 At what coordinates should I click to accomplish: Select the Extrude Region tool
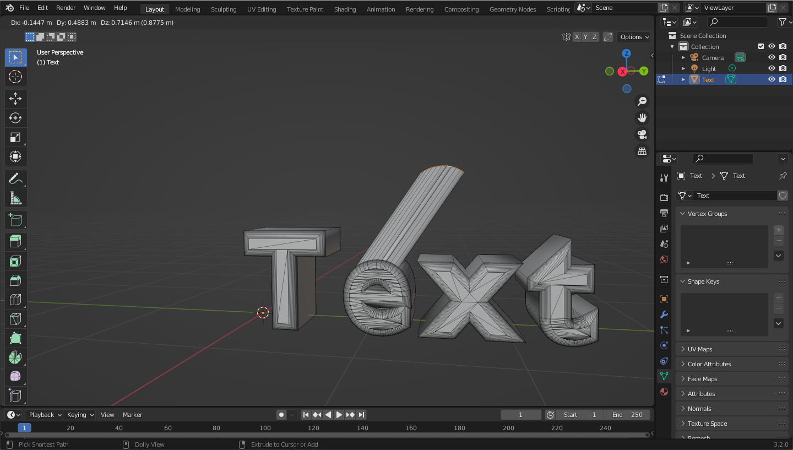coord(16,242)
